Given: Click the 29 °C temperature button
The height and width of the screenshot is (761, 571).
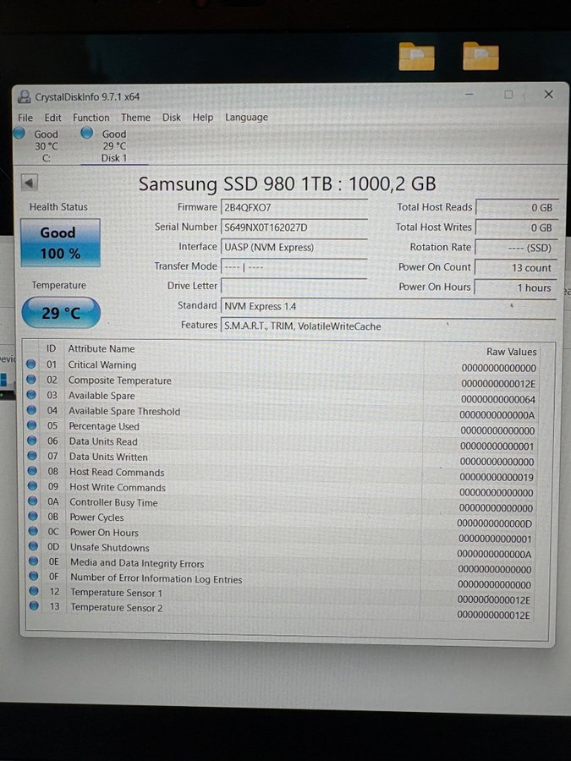Looking at the screenshot, I should 61,313.
